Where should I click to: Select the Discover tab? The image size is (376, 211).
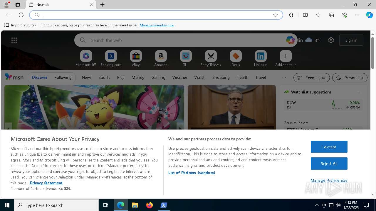(x=40, y=77)
